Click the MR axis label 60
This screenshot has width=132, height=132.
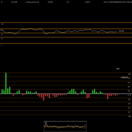click(x=129, y=83)
